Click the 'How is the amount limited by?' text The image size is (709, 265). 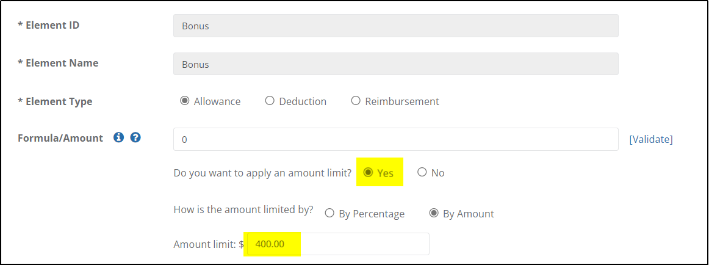coord(243,211)
